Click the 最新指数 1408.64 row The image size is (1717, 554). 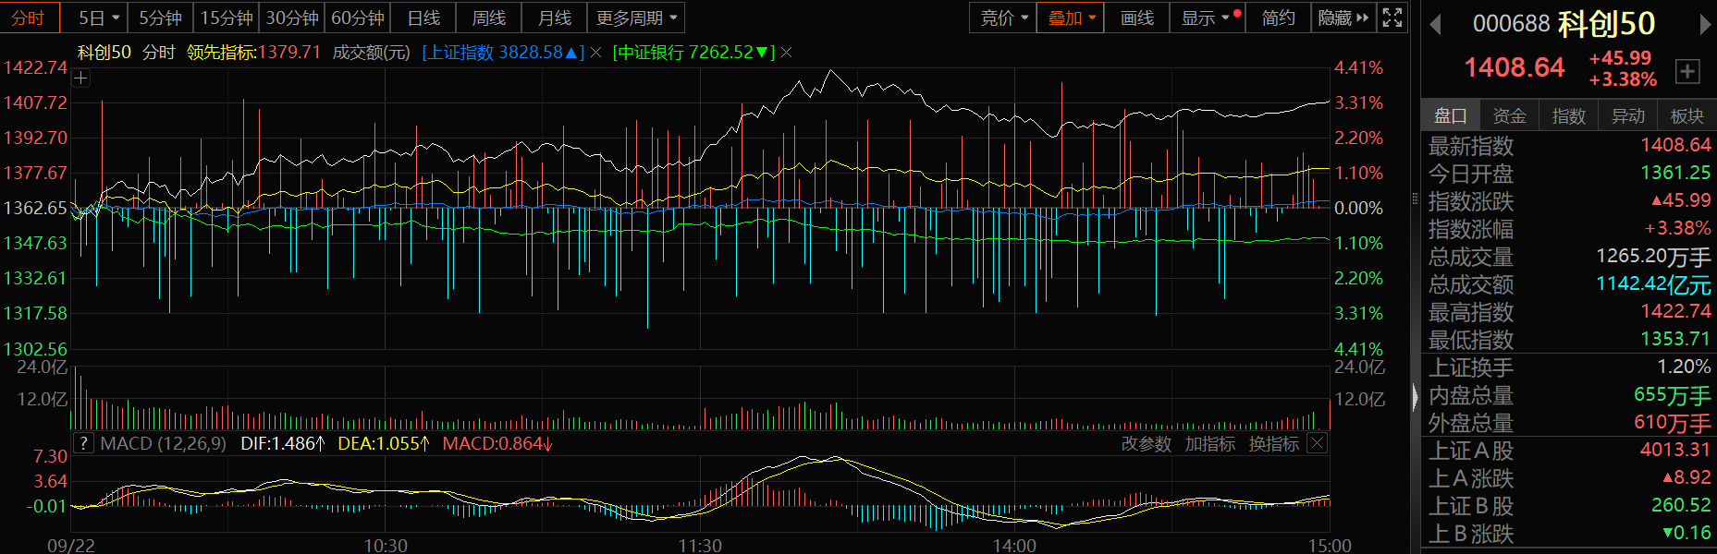[x=1569, y=146]
